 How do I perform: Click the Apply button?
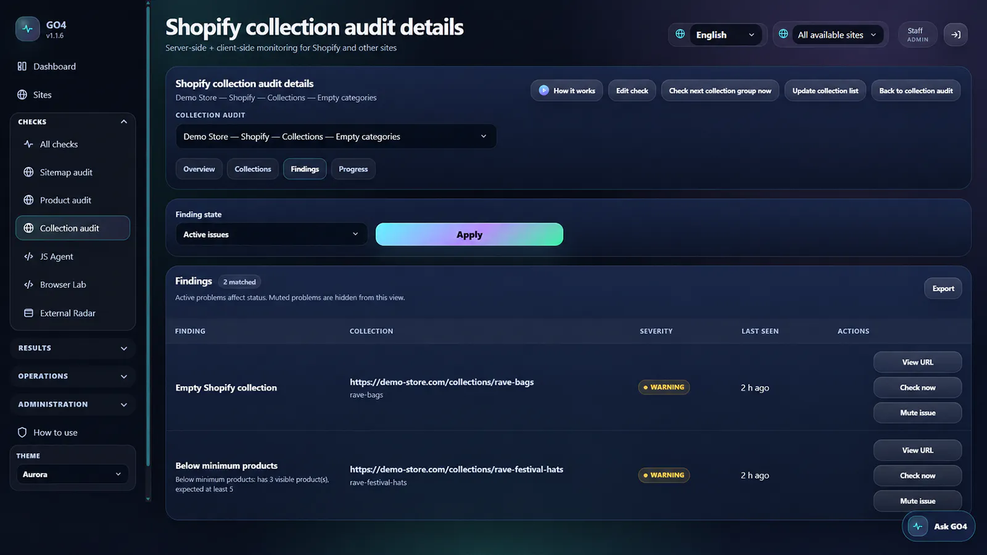point(469,234)
